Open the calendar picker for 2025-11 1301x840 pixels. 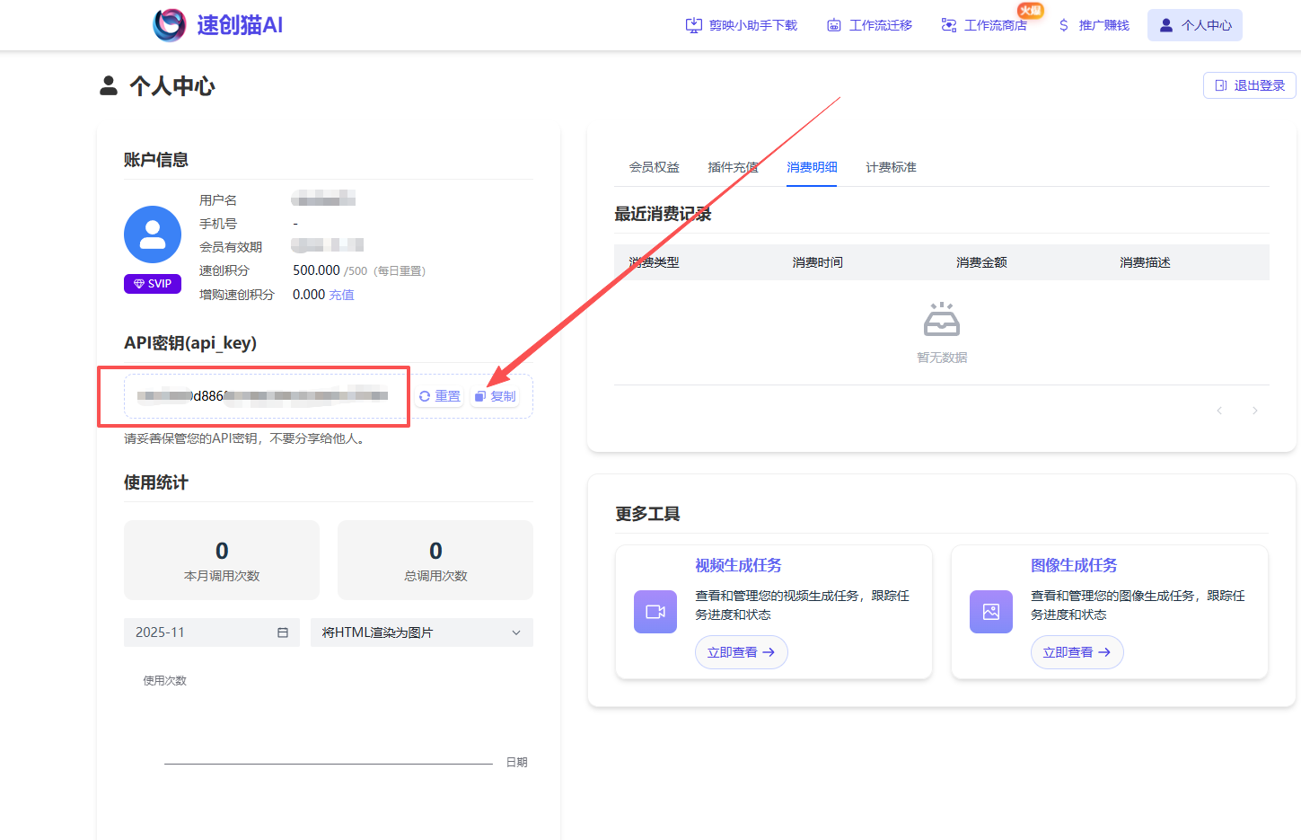285,632
